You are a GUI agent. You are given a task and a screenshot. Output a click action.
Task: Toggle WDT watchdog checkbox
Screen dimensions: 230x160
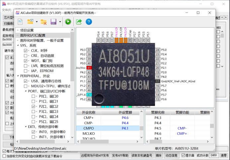click(x=26, y=61)
